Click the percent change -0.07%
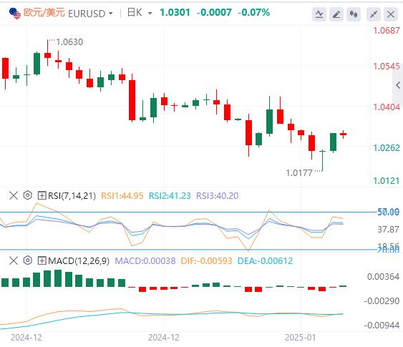The image size is (403, 347). click(x=254, y=12)
